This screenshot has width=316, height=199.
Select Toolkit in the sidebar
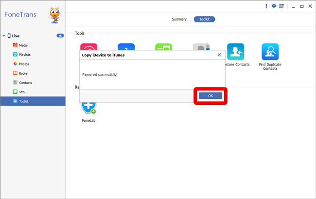(x=33, y=101)
